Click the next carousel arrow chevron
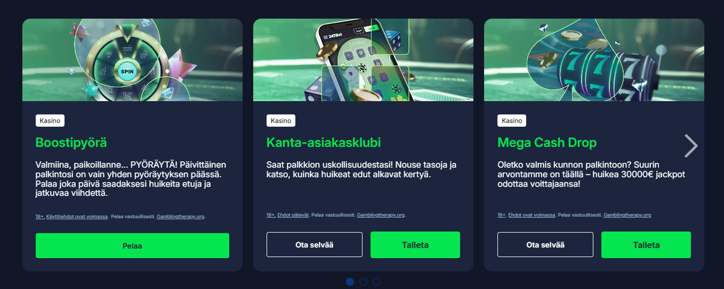This screenshot has width=724, height=289. tap(691, 145)
